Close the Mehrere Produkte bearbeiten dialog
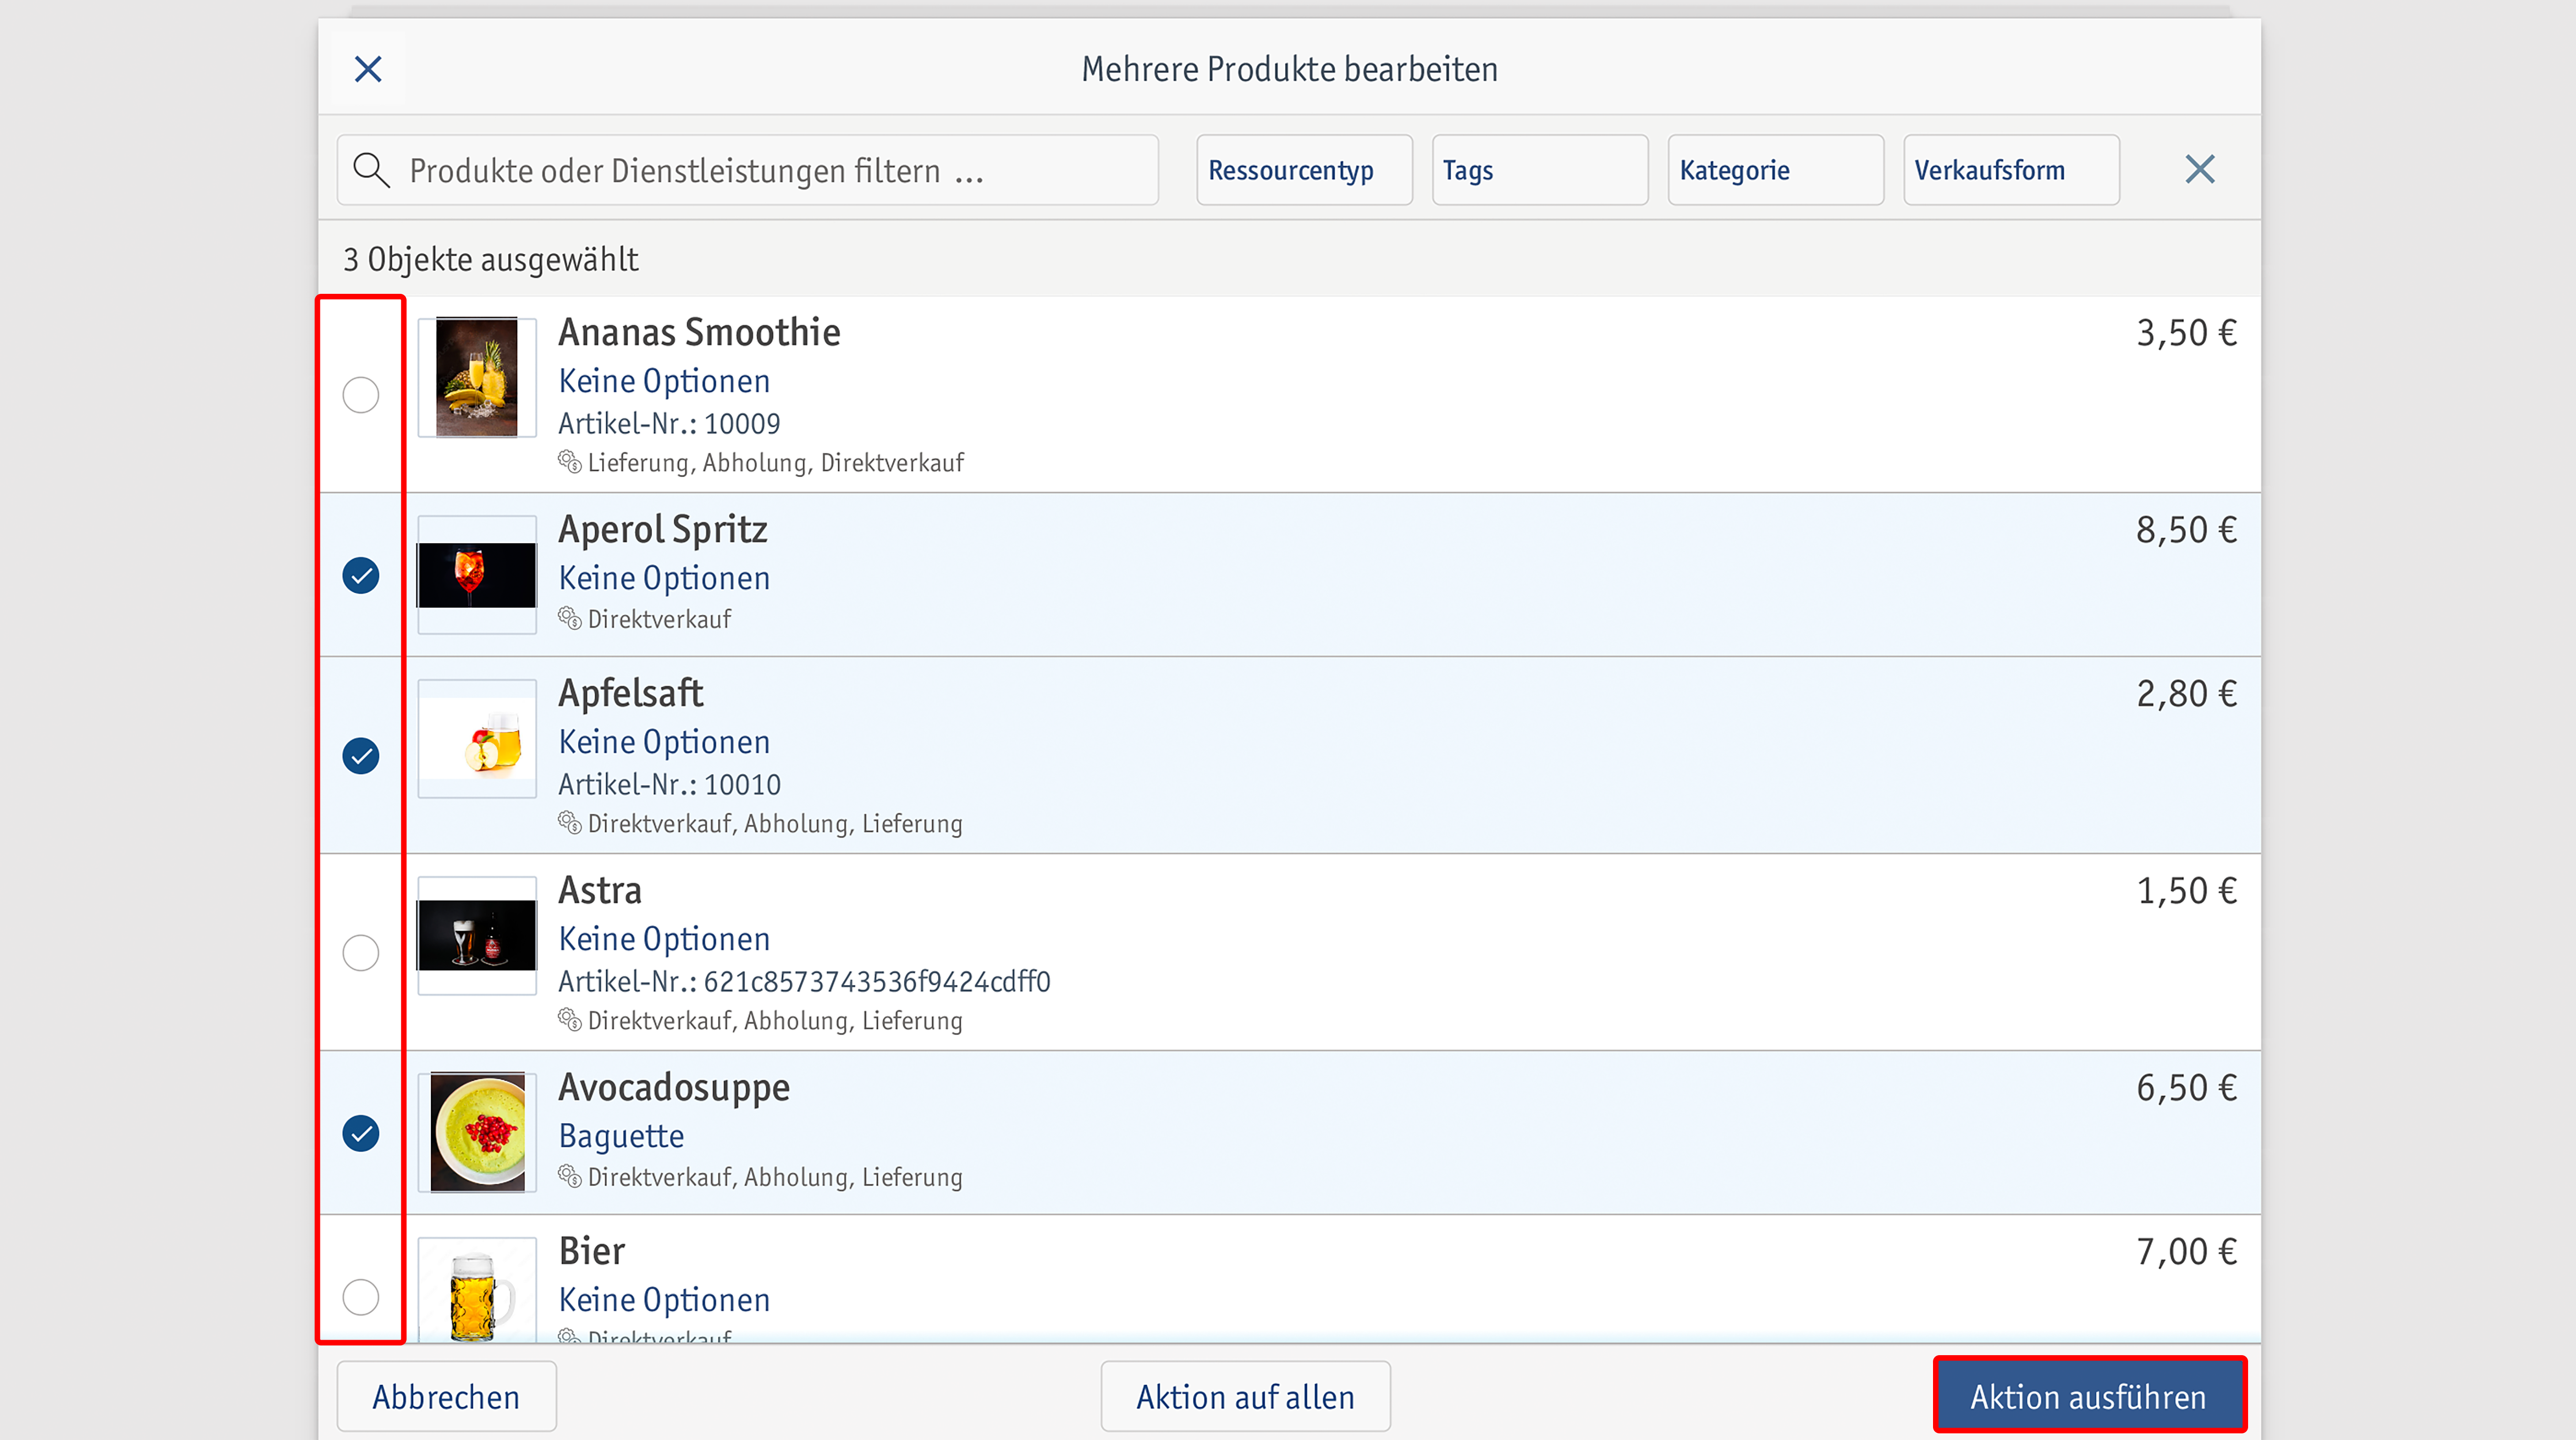 pos(368,69)
